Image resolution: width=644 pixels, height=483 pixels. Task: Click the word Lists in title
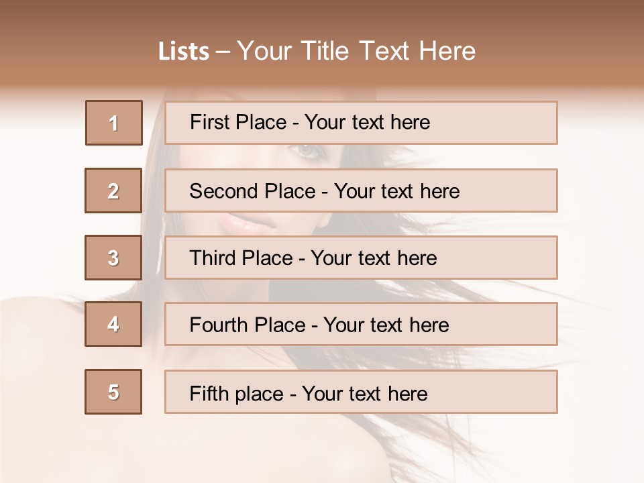tap(184, 52)
